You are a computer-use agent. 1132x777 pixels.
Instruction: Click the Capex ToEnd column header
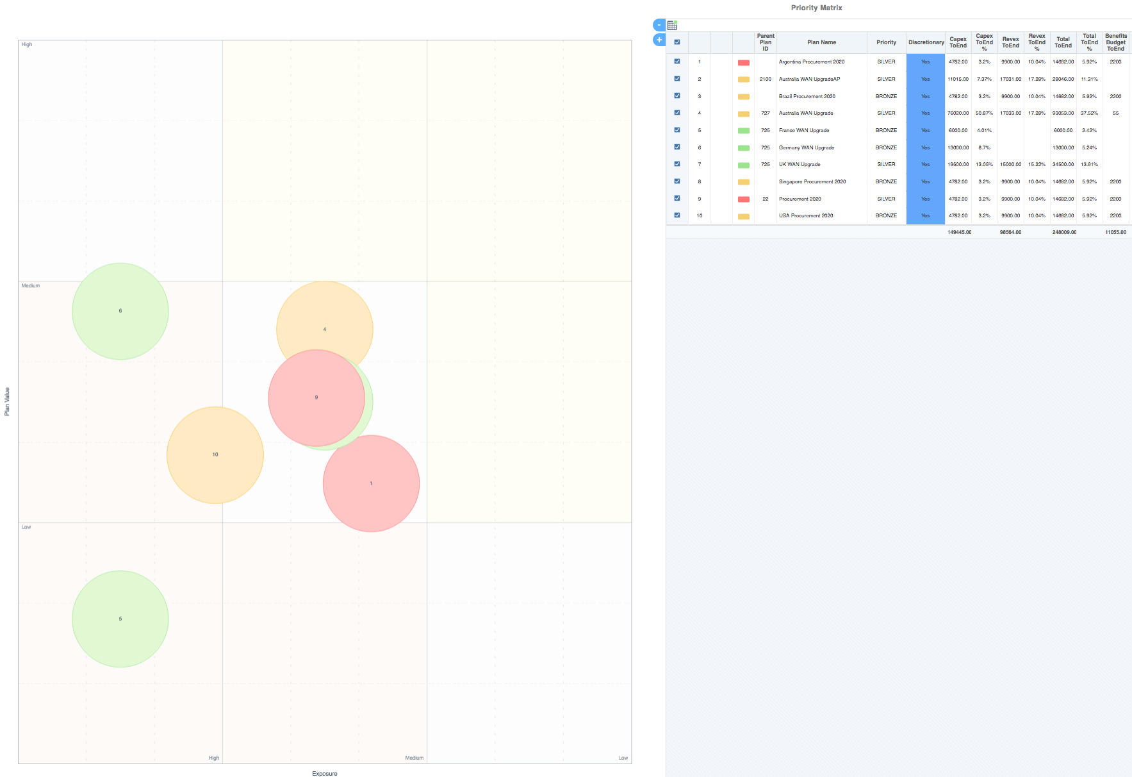click(x=958, y=42)
